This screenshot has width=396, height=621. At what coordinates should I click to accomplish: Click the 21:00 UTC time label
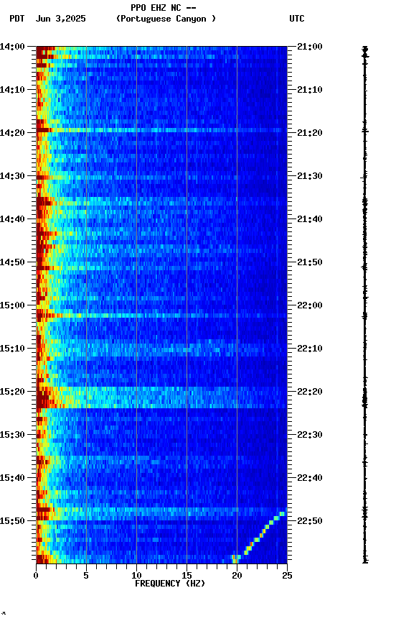[x=310, y=47]
